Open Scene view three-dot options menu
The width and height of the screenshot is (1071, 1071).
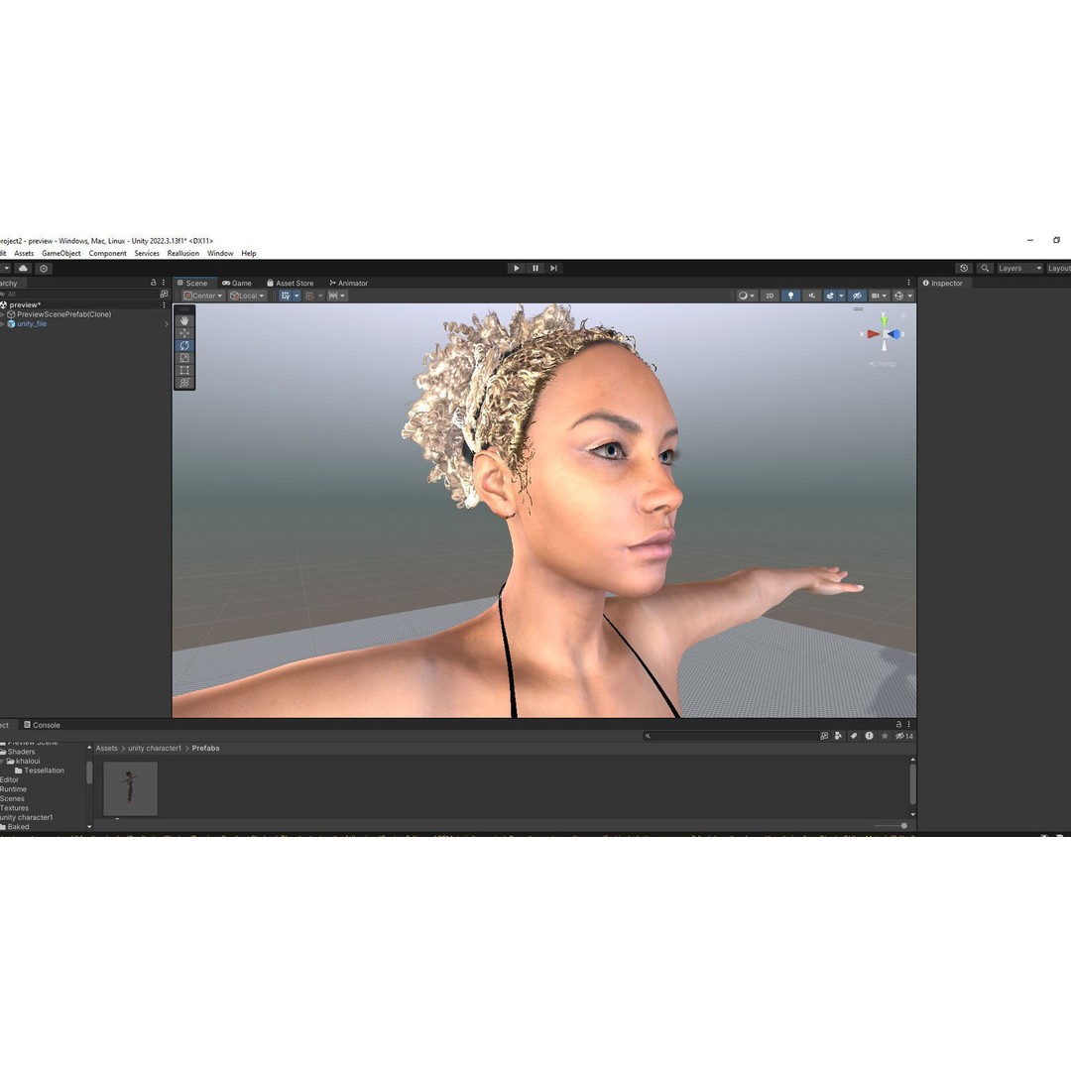point(908,283)
